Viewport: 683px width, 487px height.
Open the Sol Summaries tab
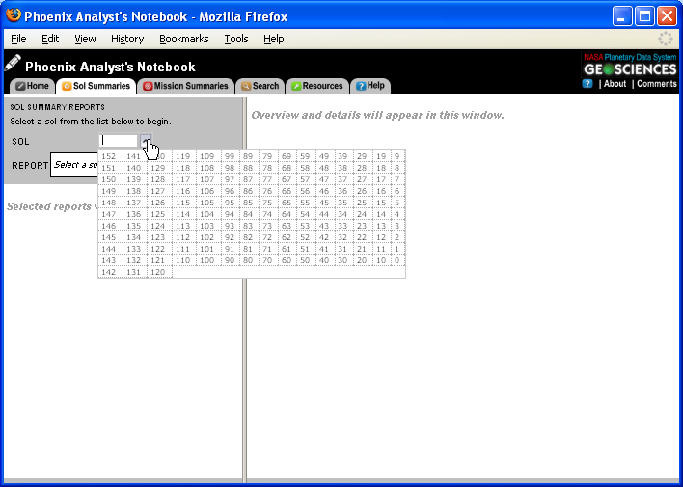[96, 86]
